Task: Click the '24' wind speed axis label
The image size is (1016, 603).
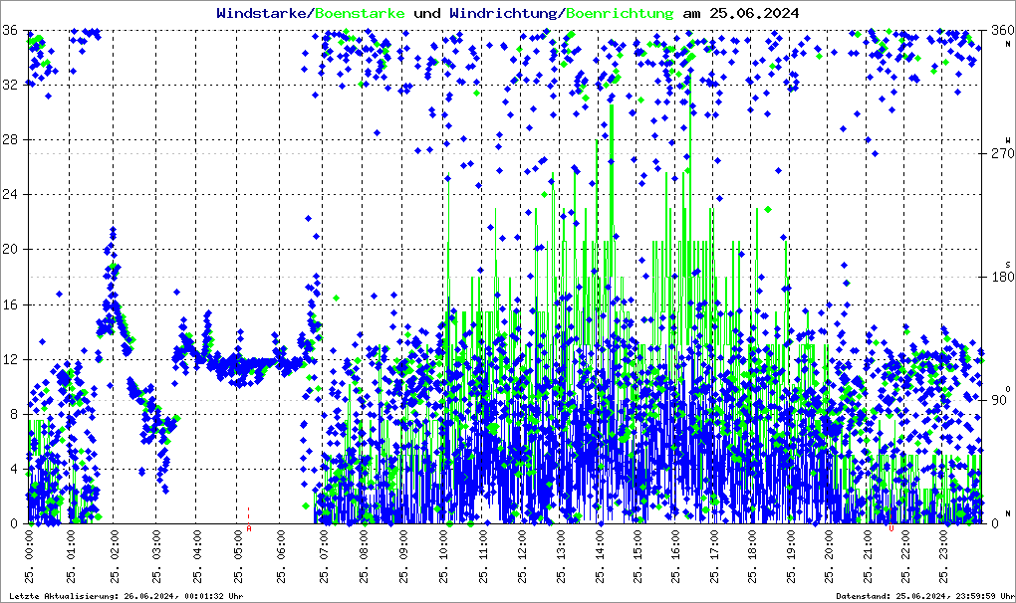Action: [x=10, y=194]
